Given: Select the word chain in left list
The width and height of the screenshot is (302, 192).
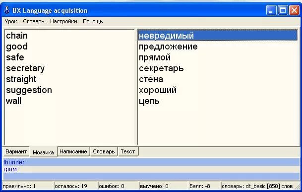Looking at the screenshot, I should point(17,36).
